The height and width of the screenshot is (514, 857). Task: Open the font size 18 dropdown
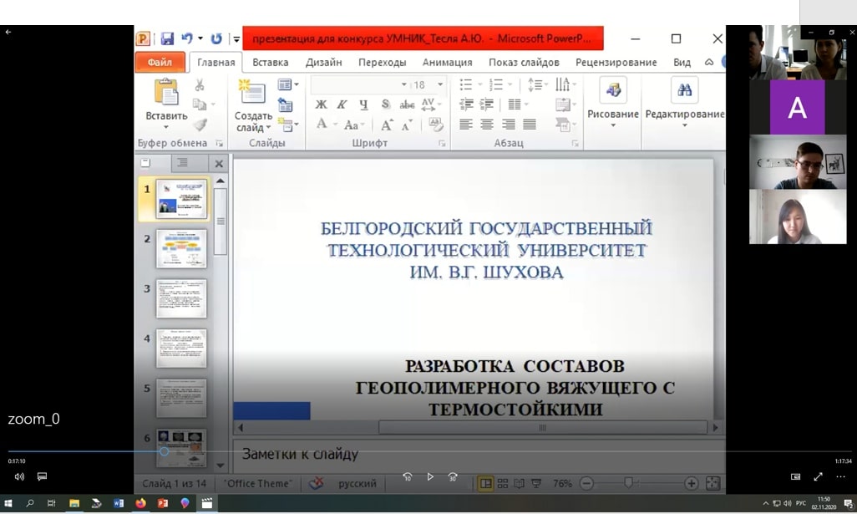pyautogui.click(x=440, y=84)
